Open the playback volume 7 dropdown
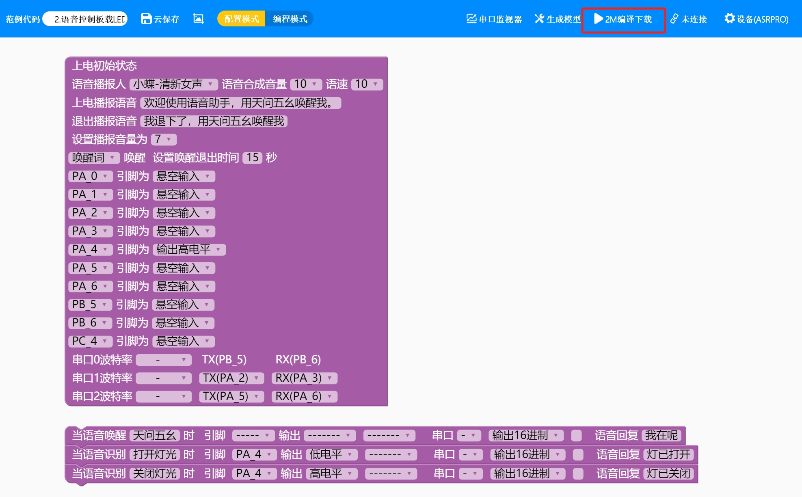The image size is (802, 497). pyautogui.click(x=164, y=139)
